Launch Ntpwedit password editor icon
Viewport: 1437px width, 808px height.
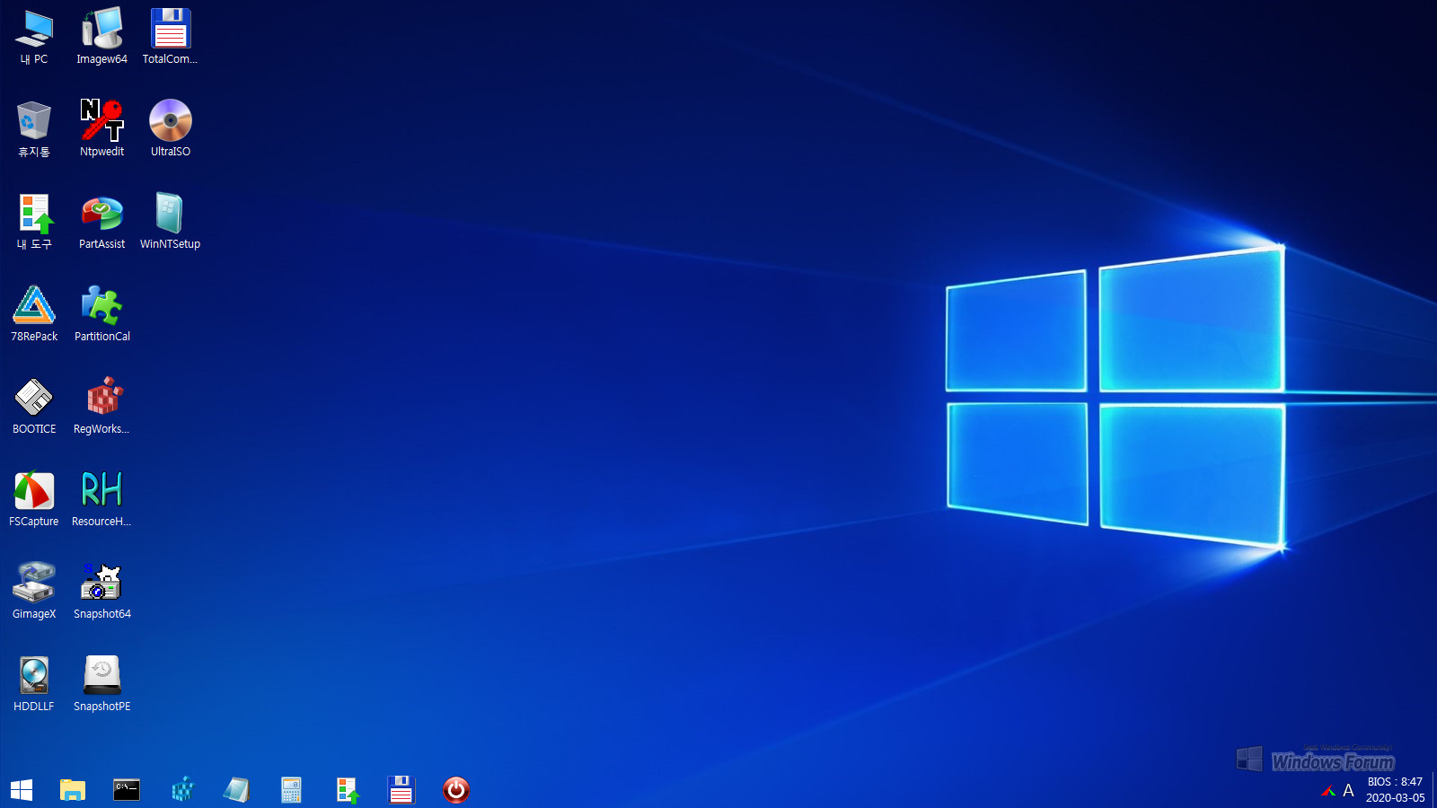click(x=101, y=130)
